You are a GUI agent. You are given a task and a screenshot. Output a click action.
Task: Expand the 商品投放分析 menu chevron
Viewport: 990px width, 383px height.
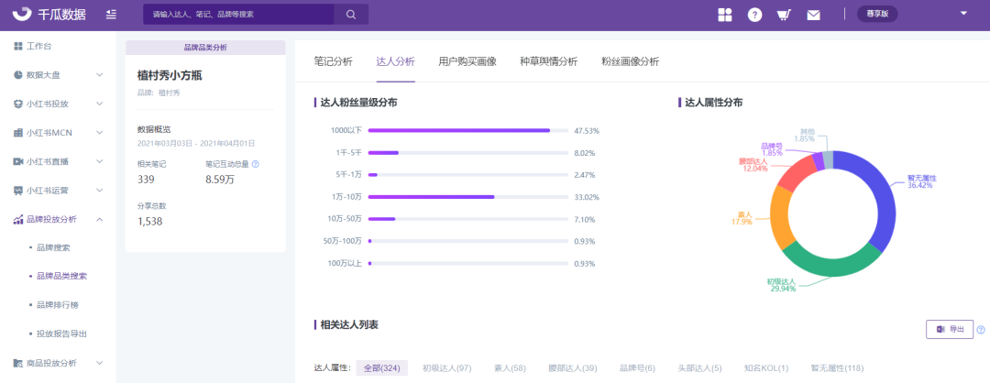100,363
